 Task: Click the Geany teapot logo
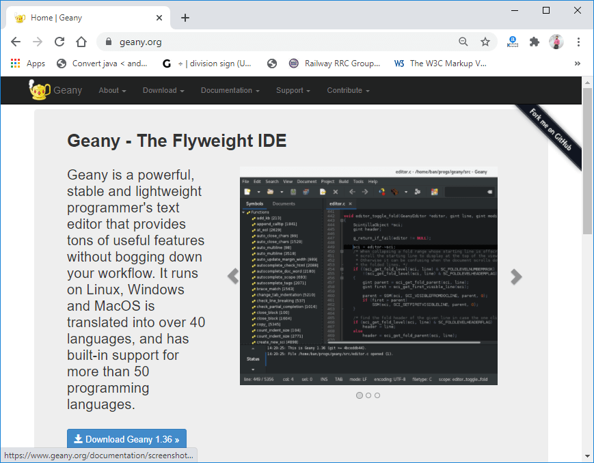pos(40,89)
